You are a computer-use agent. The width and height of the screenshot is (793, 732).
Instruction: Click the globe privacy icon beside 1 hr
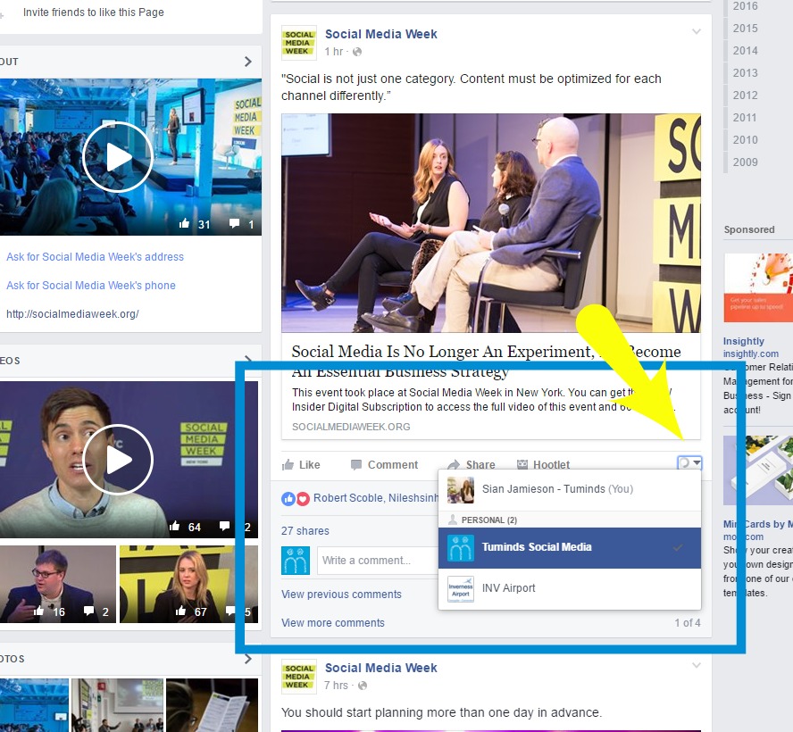tap(357, 52)
